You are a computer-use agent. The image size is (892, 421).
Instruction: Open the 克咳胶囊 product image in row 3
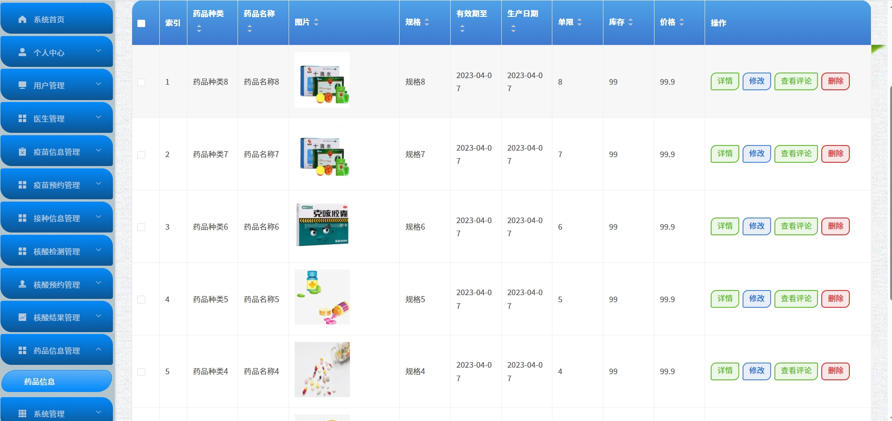(322, 225)
